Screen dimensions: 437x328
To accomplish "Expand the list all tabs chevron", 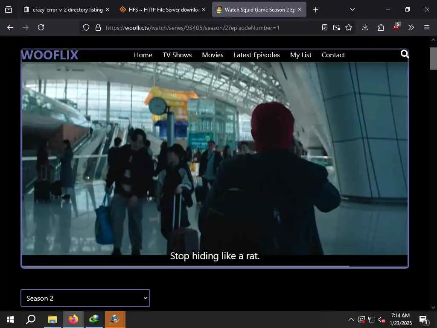I will click(352, 9).
